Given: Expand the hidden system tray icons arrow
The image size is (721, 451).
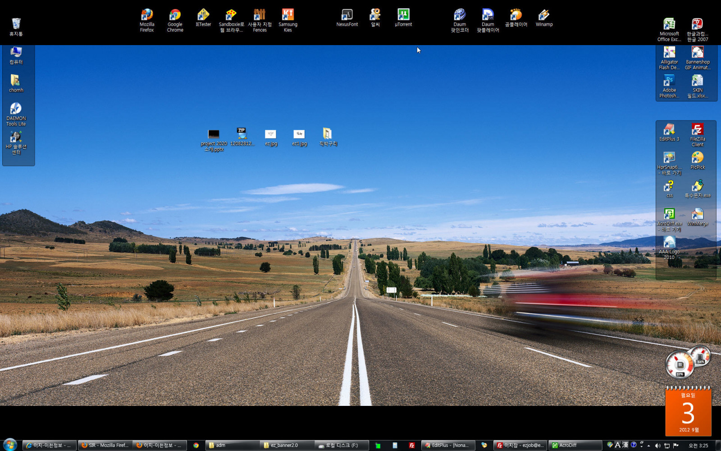Looking at the screenshot, I should point(648,446).
